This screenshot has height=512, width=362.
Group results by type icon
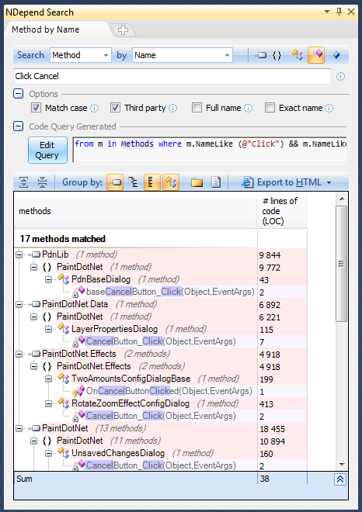[x=171, y=182]
